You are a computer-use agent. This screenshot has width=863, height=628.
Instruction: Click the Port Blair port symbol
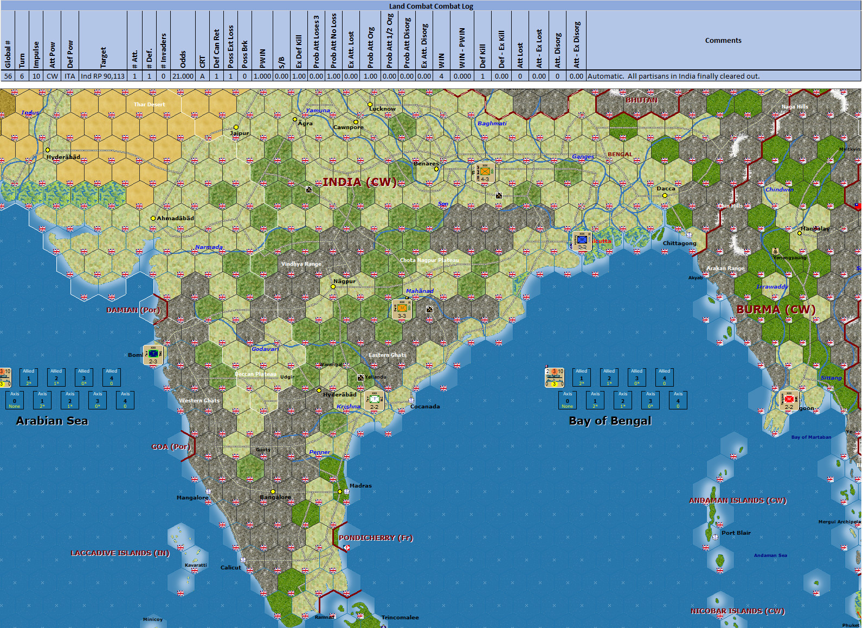715,537
